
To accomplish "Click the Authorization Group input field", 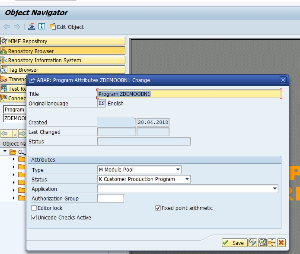I will click(111, 198).
